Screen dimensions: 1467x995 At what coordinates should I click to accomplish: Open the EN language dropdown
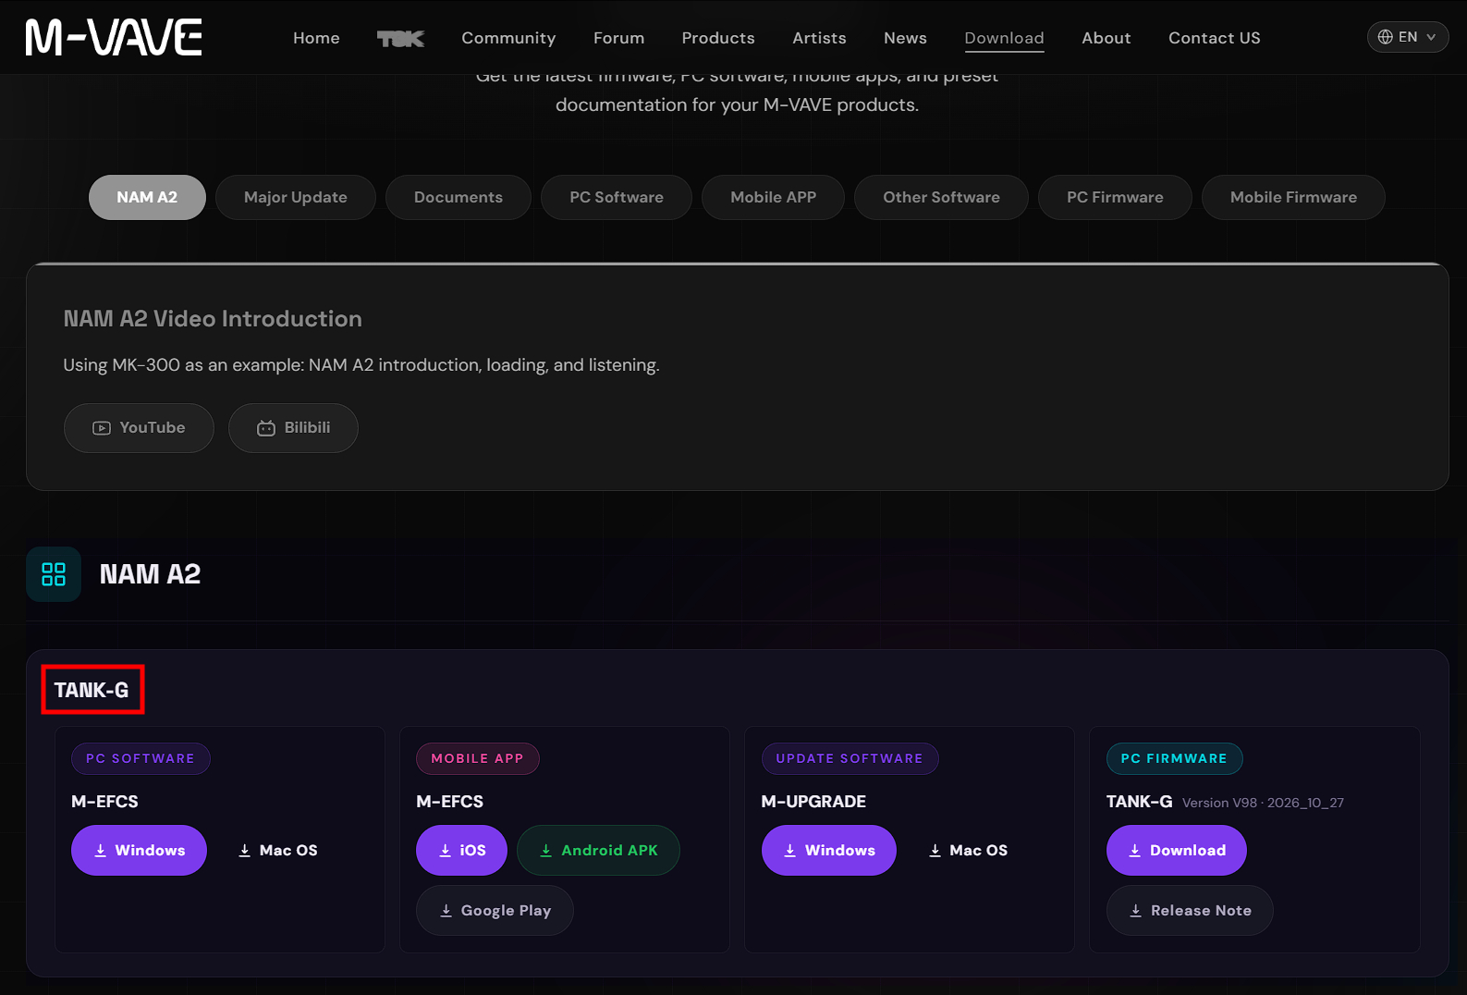click(1407, 37)
